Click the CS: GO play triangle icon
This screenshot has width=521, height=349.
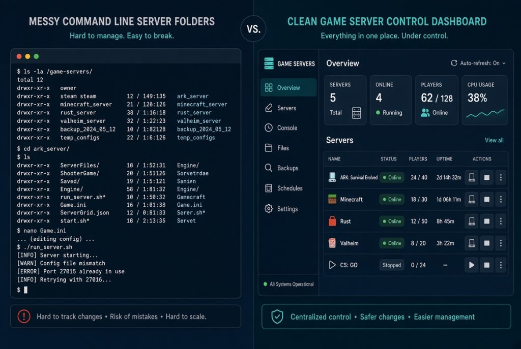(x=332, y=265)
